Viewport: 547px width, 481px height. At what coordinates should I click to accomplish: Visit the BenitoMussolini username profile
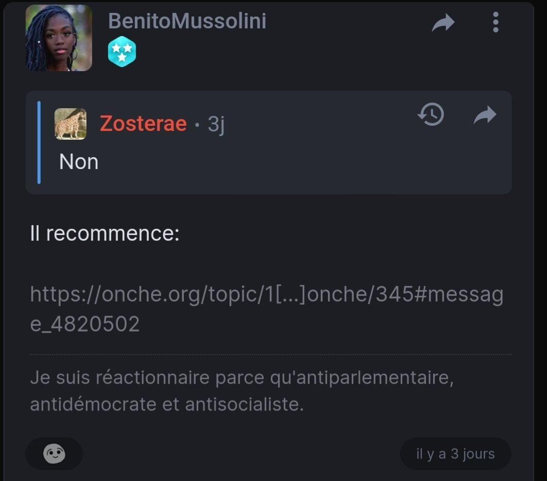point(187,21)
